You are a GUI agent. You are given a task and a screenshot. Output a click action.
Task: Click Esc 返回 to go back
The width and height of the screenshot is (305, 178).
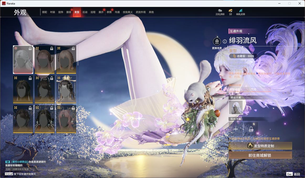point(293,174)
